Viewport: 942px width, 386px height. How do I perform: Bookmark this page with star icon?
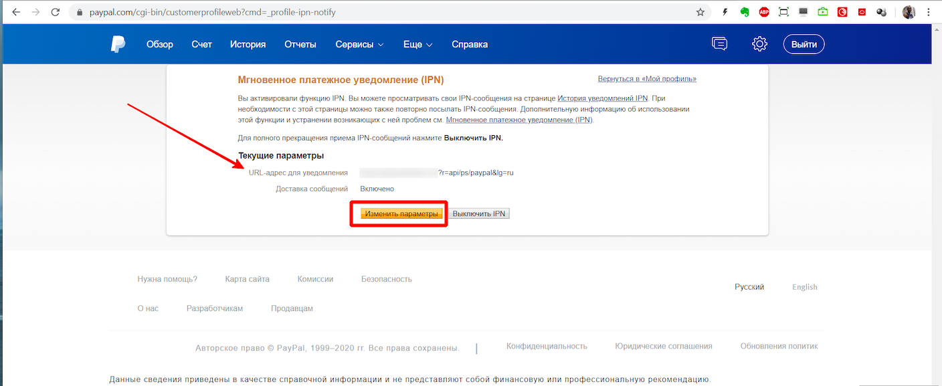700,12
